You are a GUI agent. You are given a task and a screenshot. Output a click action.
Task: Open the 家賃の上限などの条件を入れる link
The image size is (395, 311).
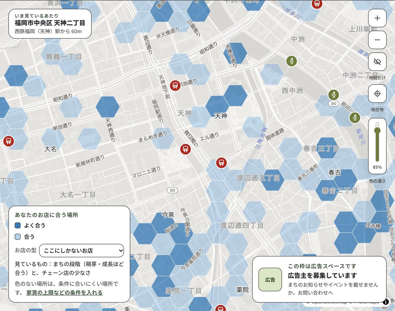tap(64, 293)
